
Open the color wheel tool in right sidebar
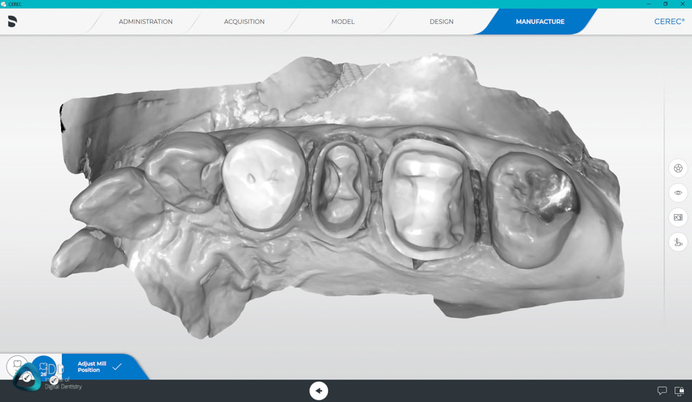tap(678, 168)
